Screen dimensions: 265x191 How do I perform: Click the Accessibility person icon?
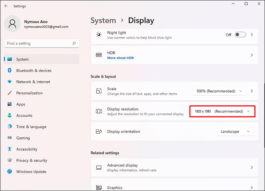(10, 149)
